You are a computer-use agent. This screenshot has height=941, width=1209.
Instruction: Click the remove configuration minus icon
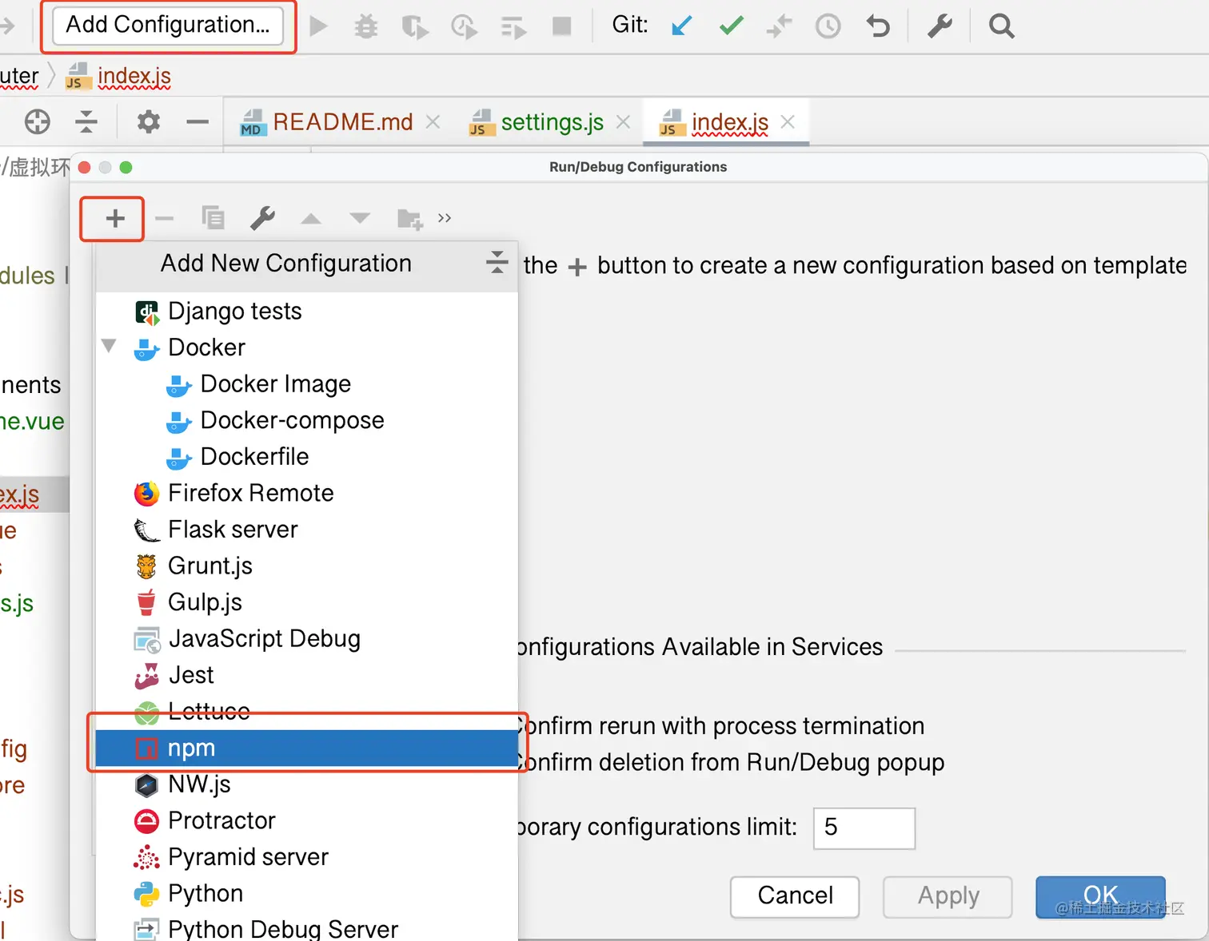pos(164,219)
